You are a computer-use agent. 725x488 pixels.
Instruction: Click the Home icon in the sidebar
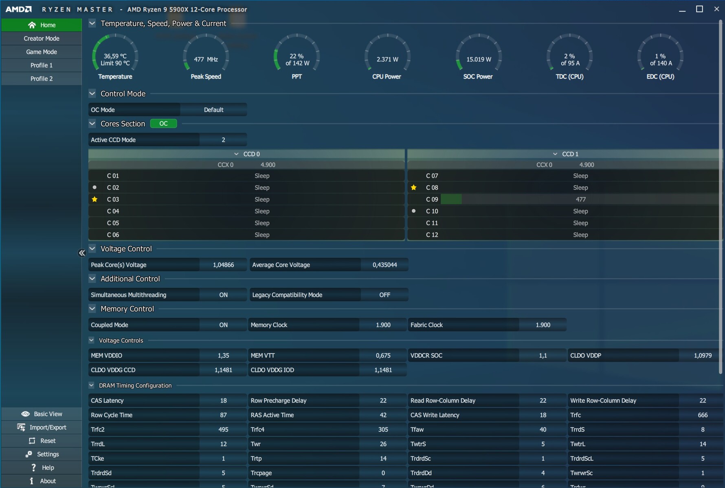[x=32, y=25]
